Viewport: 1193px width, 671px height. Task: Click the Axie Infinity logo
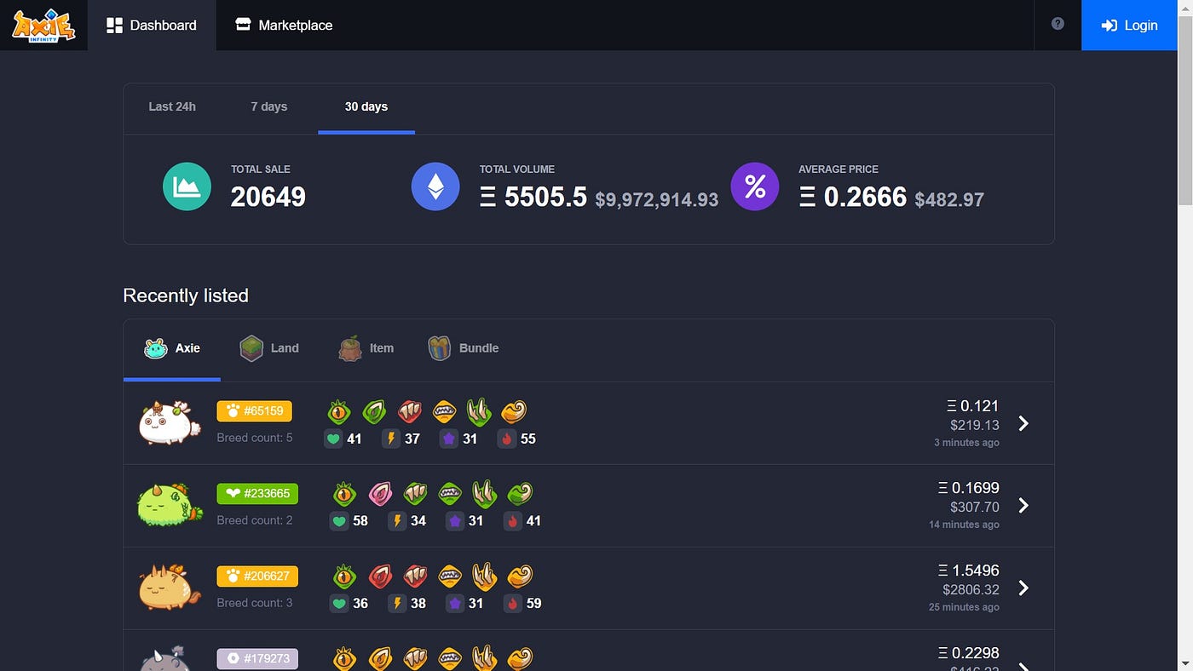[x=43, y=25]
